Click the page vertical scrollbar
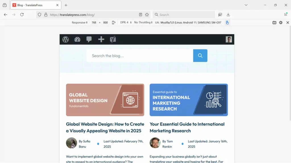This screenshot has width=291, height=163. click(290, 73)
